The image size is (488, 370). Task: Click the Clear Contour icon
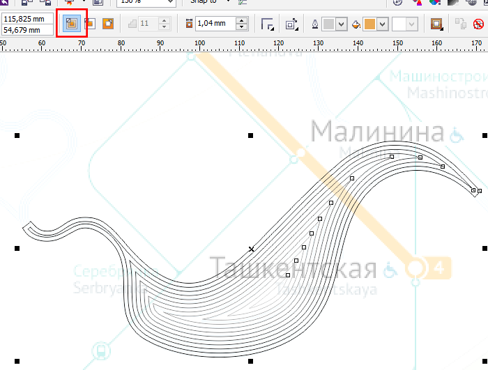pyautogui.click(x=478, y=24)
